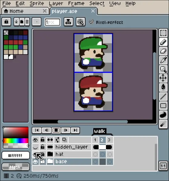Viewport: 169px width, 181px height.
Task: Select frame 3 header in timeline
Action: 110,140
